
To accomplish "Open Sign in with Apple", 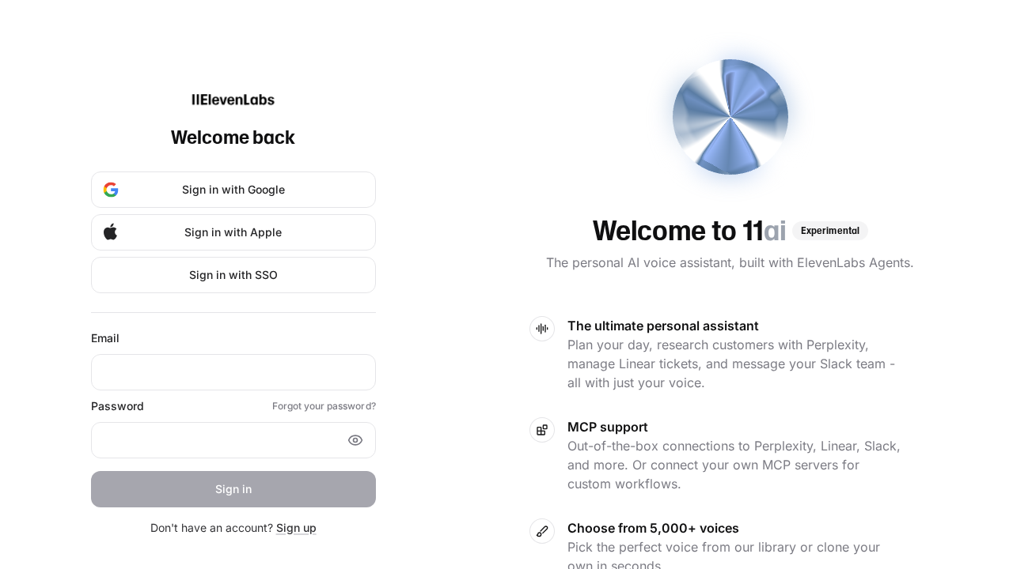I will (x=233, y=232).
